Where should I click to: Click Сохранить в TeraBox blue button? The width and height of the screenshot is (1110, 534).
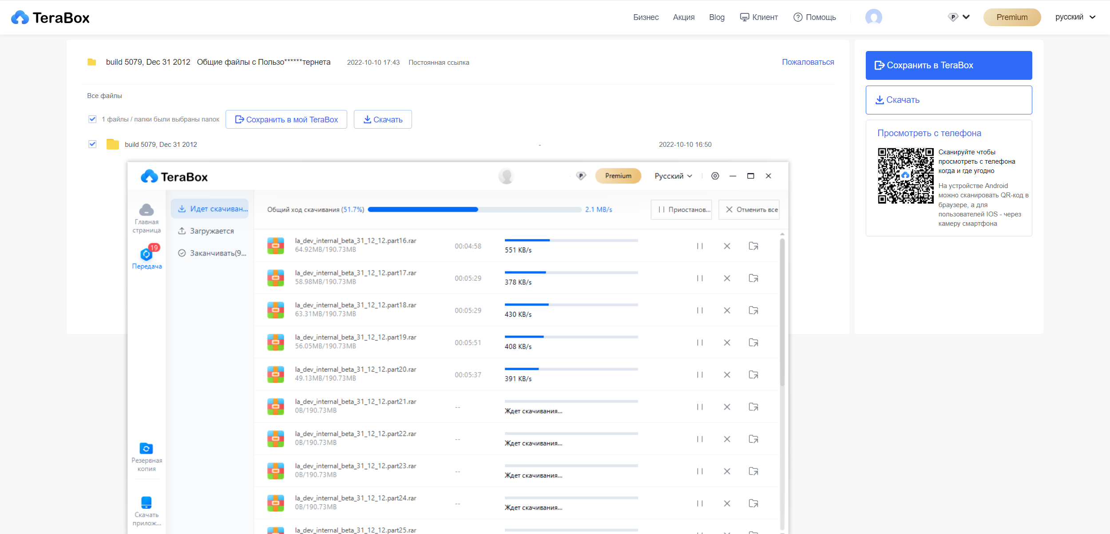tap(949, 65)
